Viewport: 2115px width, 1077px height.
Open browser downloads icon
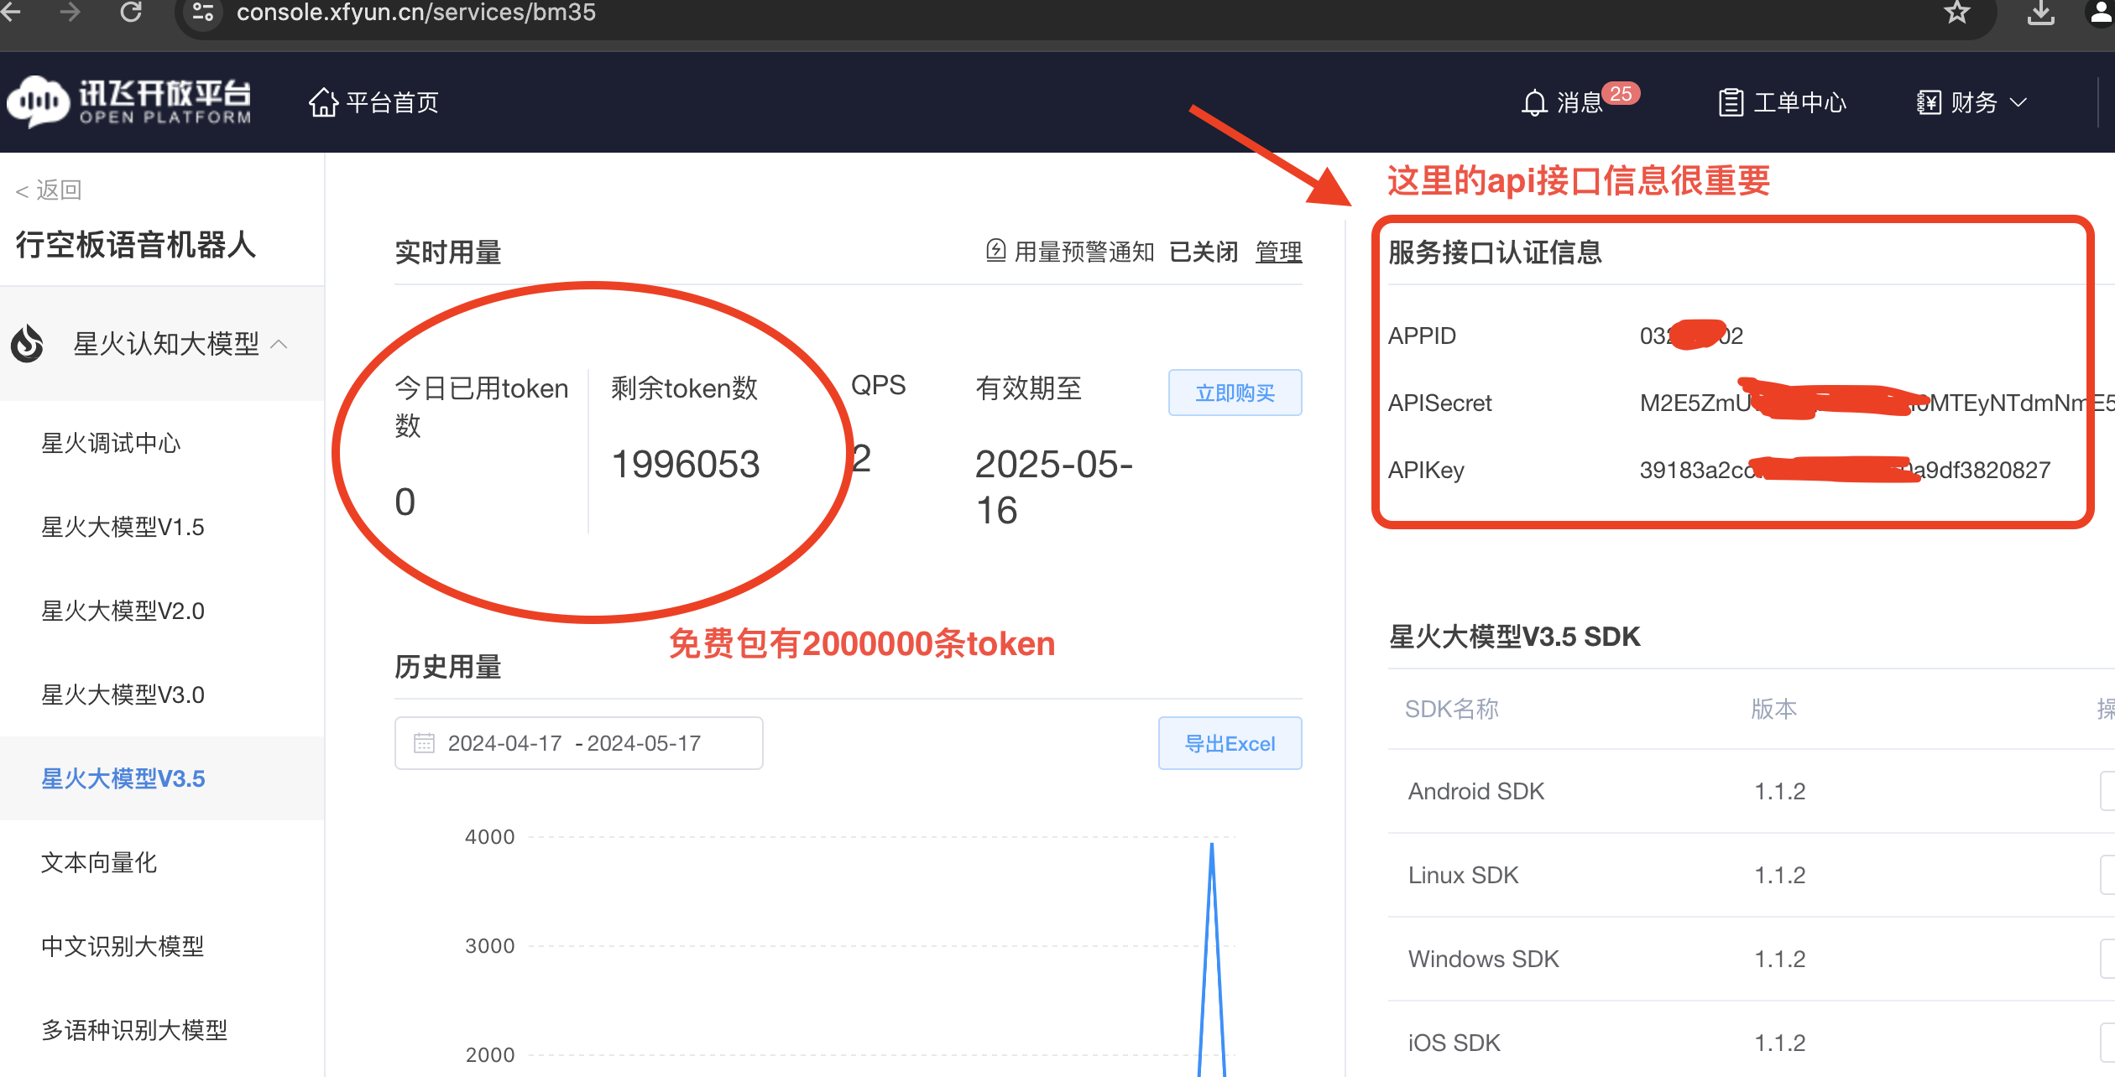click(2041, 13)
